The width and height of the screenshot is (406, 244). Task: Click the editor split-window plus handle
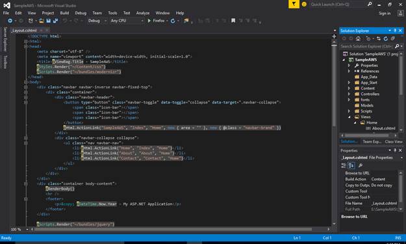click(334, 36)
